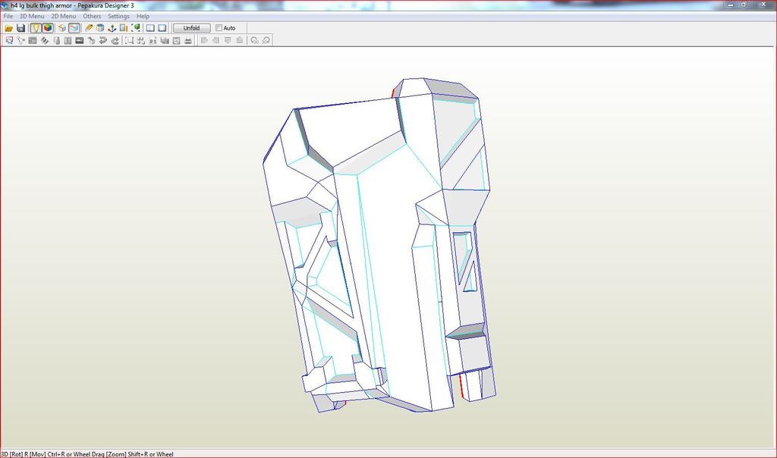Open the Help menu

coord(143,16)
